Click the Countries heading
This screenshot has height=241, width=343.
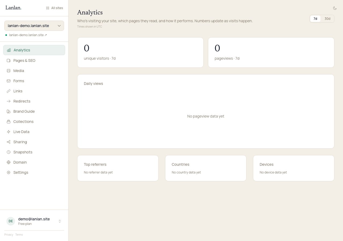click(181, 164)
